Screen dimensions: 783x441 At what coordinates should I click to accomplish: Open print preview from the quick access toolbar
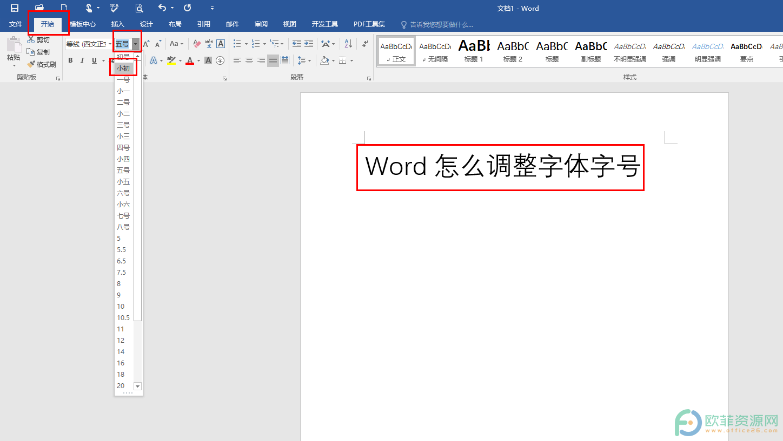(139, 8)
